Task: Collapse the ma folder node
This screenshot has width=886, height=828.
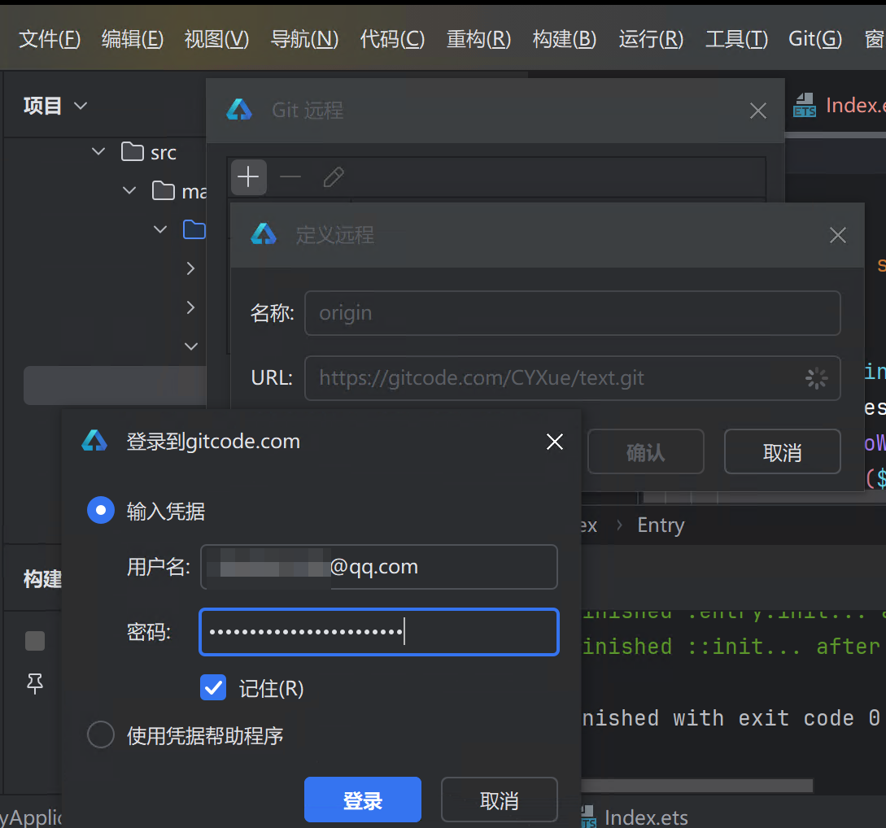Action: (x=129, y=191)
